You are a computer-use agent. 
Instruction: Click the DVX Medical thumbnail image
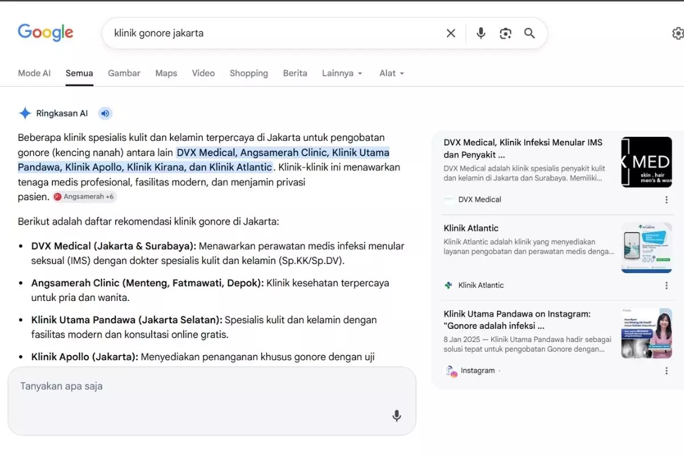[x=646, y=162]
